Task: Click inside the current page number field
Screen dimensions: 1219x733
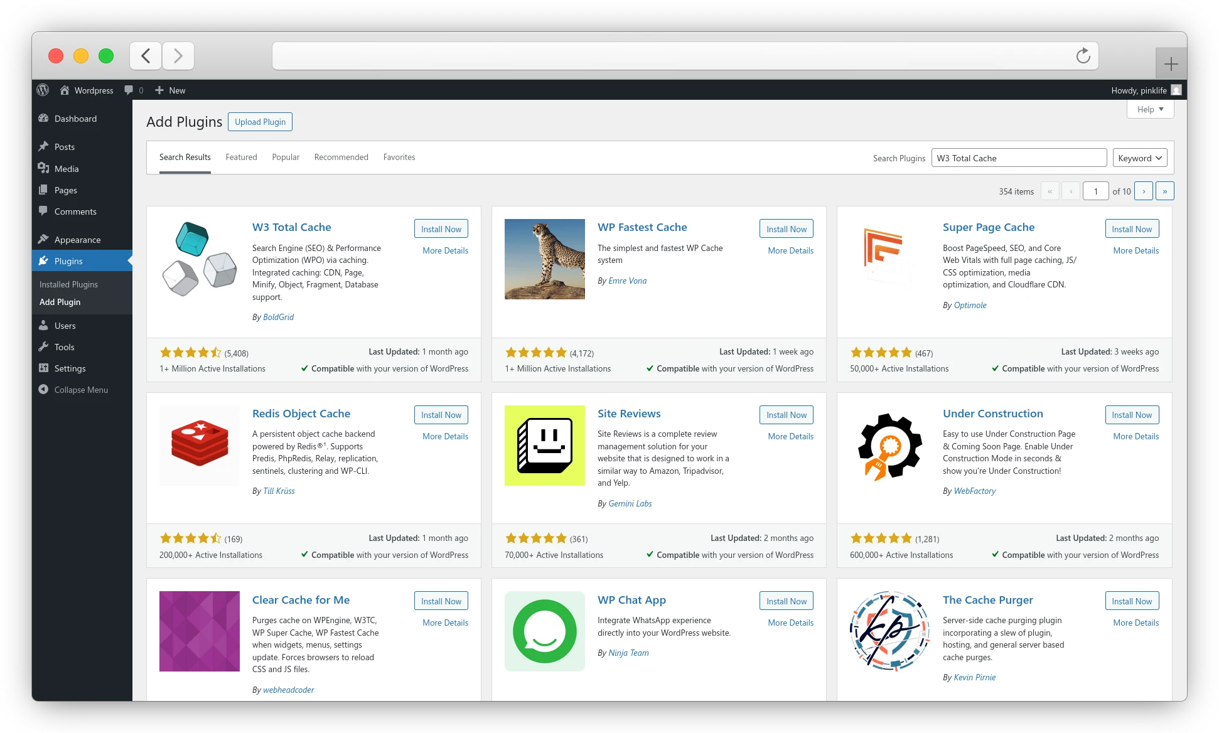Action: pyautogui.click(x=1095, y=190)
